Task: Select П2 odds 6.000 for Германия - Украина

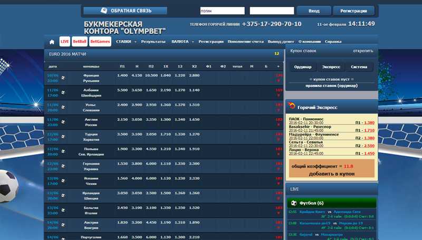Action: coord(151,164)
